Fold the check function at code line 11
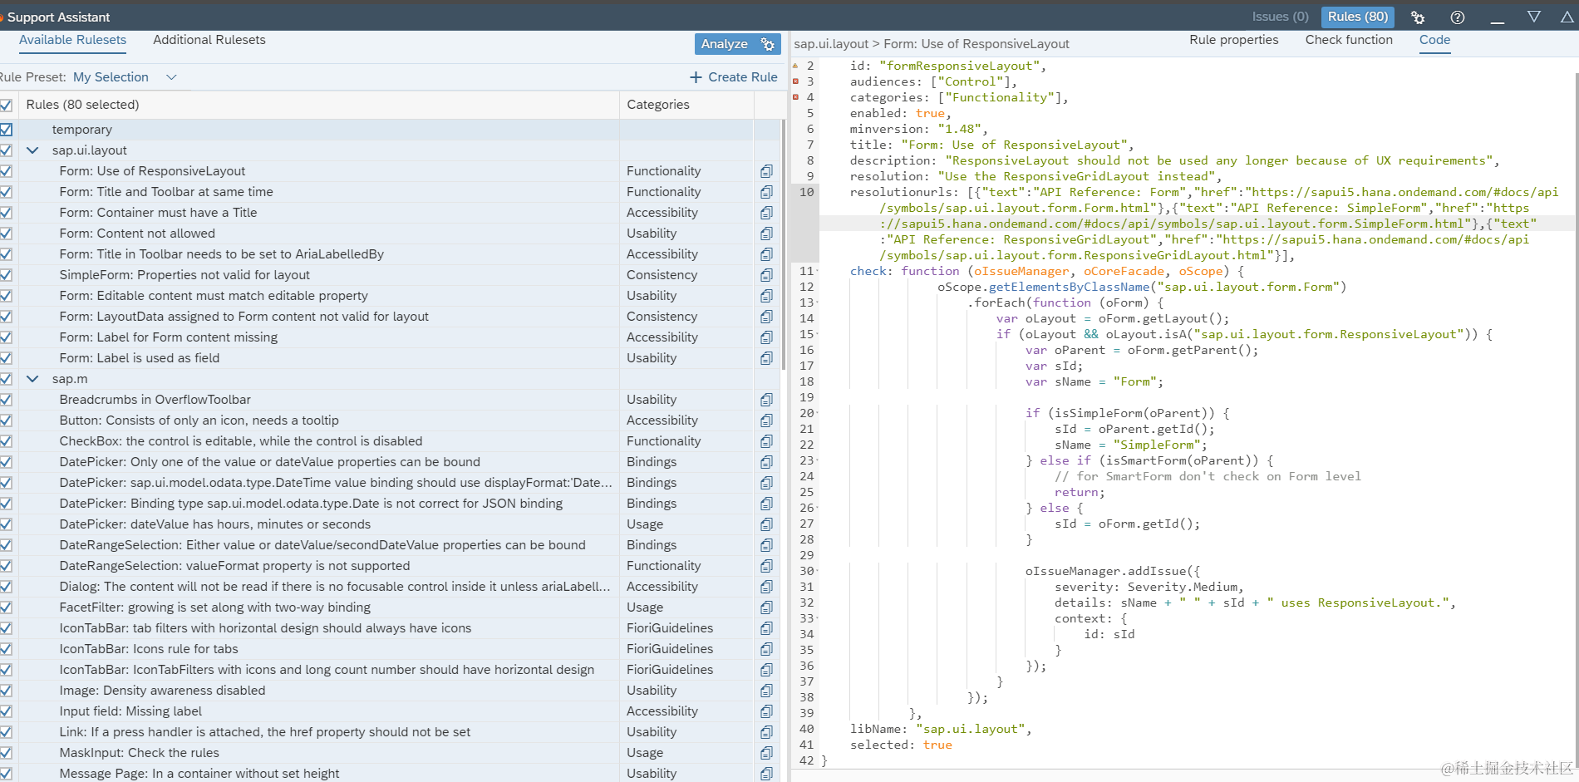 pos(819,272)
